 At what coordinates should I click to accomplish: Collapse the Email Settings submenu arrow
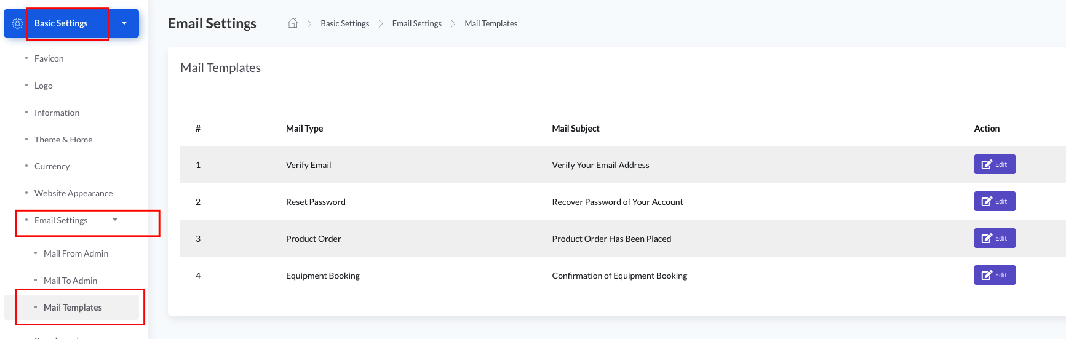coord(115,220)
